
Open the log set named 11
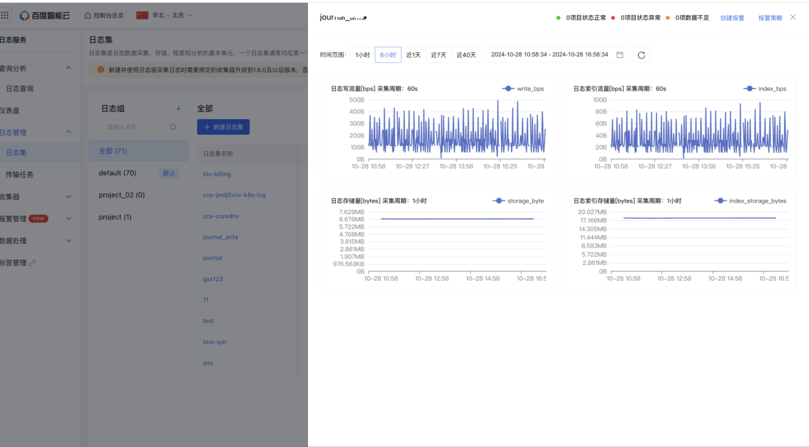tap(206, 300)
